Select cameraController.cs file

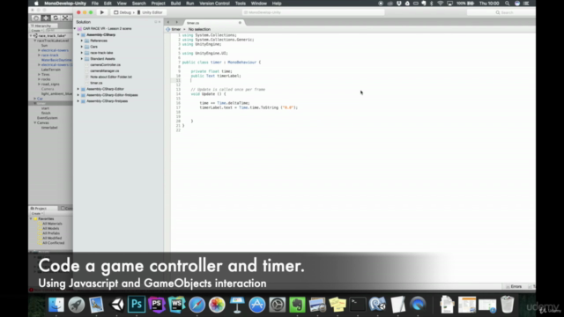[106, 64]
